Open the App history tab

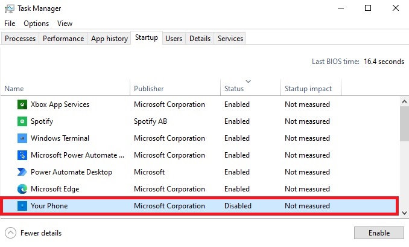pos(109,39)
